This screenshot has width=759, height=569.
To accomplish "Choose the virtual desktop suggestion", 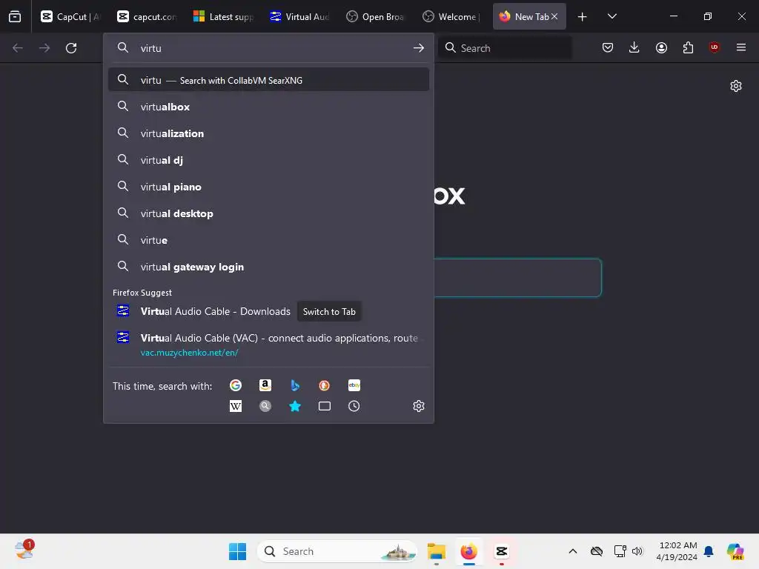I will 268,213.
